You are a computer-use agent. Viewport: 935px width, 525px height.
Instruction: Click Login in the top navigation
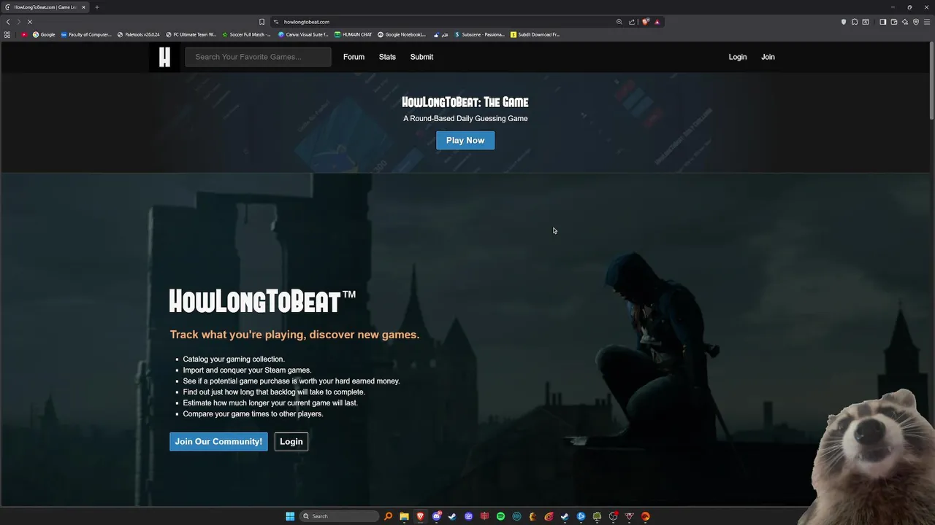coord(738,57)
